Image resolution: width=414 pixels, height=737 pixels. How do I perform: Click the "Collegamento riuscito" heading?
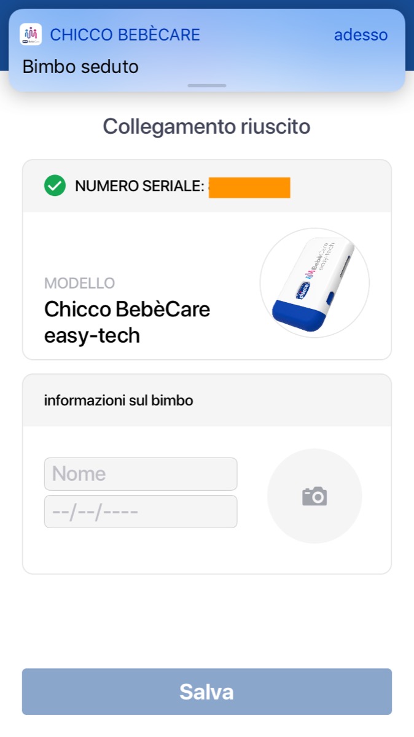pos(207,127)
